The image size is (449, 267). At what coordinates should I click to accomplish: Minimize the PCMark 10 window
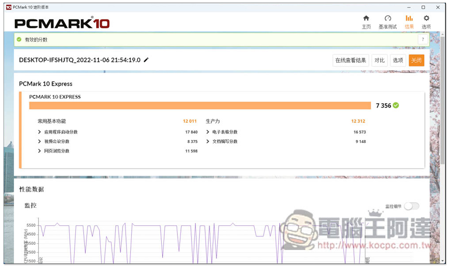(x=409, y=7)
